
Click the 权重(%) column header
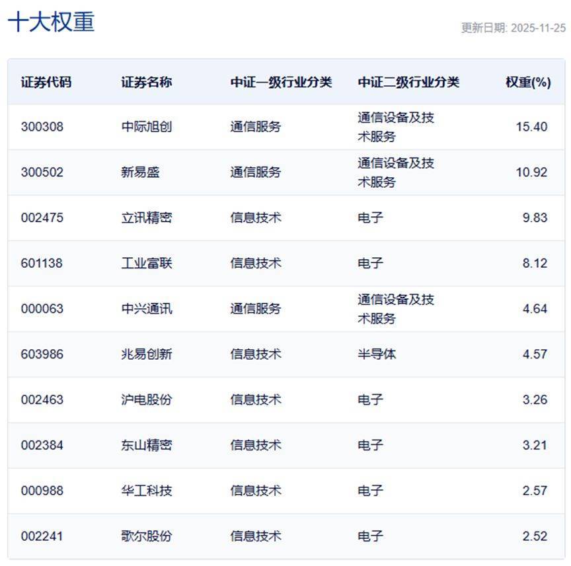tap(528, 82)
